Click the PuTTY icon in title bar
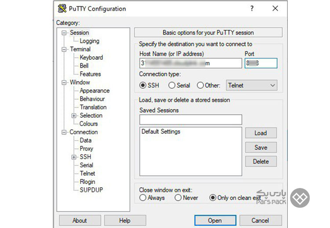 point(62,8)
